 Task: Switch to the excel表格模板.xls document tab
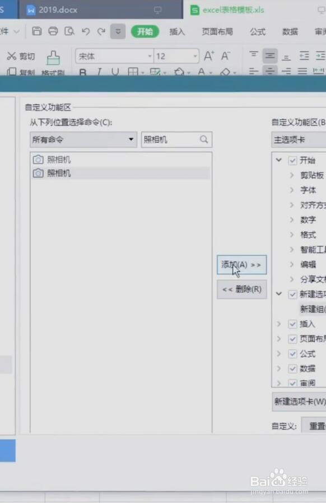(255, 10)
